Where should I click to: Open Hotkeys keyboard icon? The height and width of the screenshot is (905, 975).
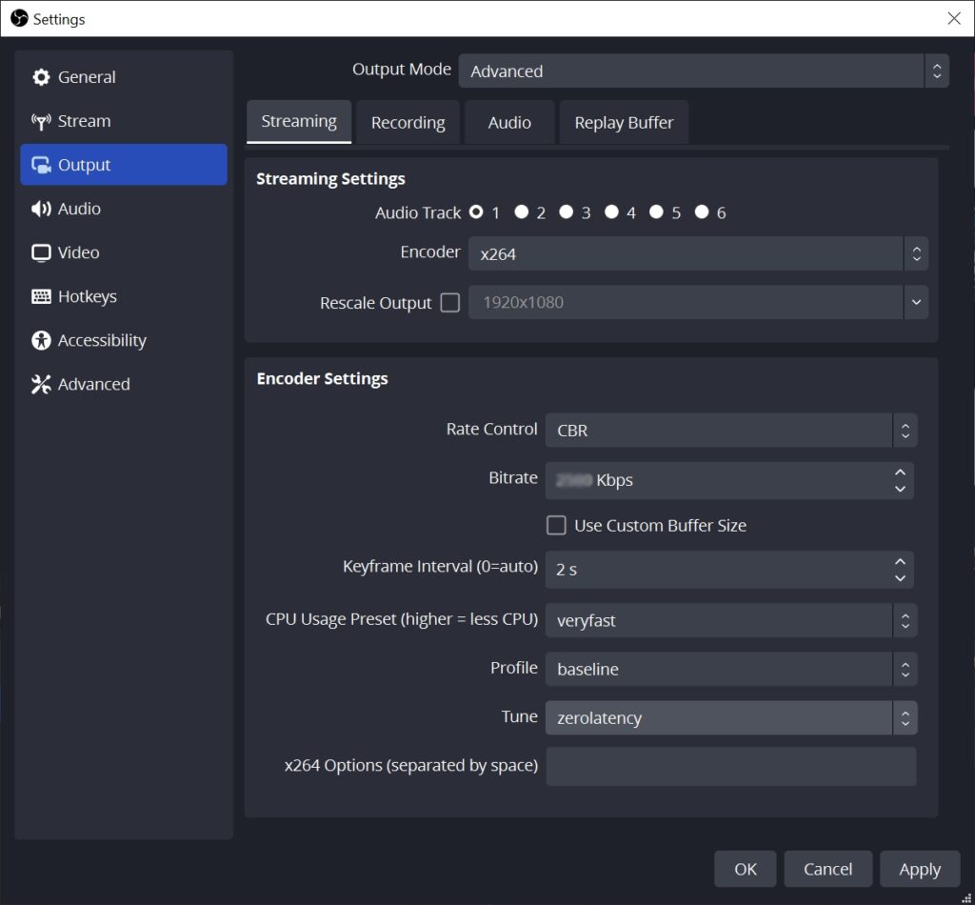pos(41,296)
